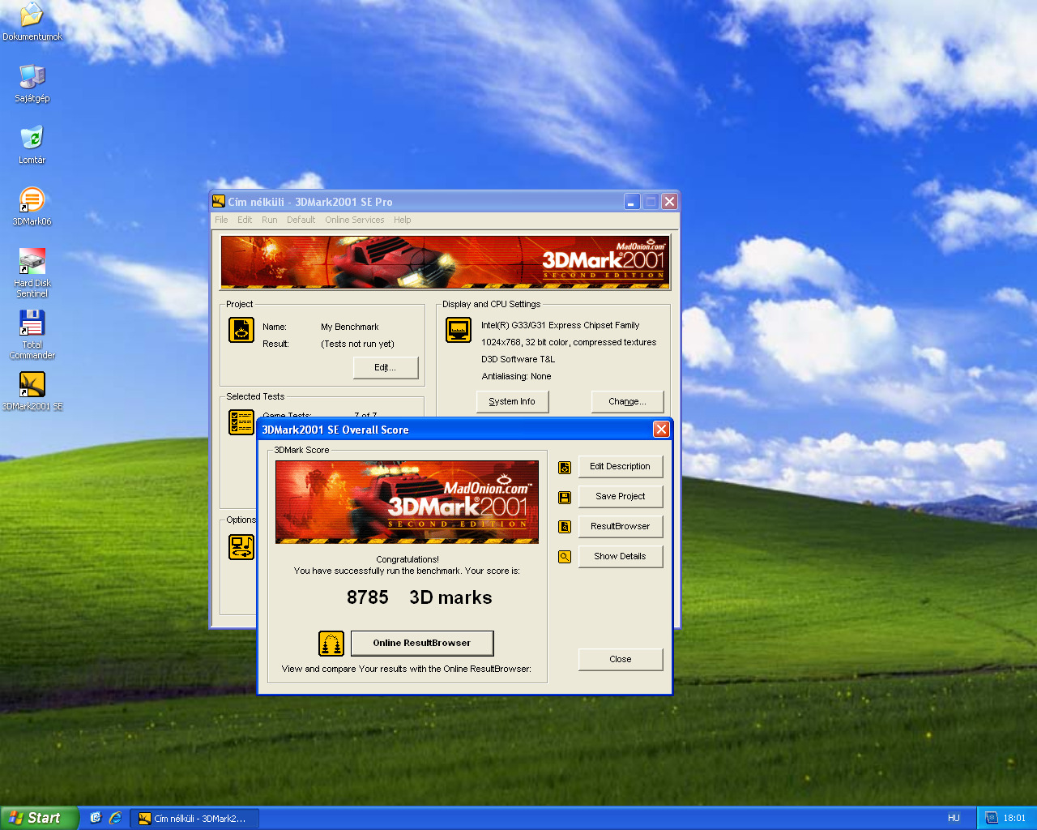
Task: Click the My Benchmark project name
Action: pos(350,327)
